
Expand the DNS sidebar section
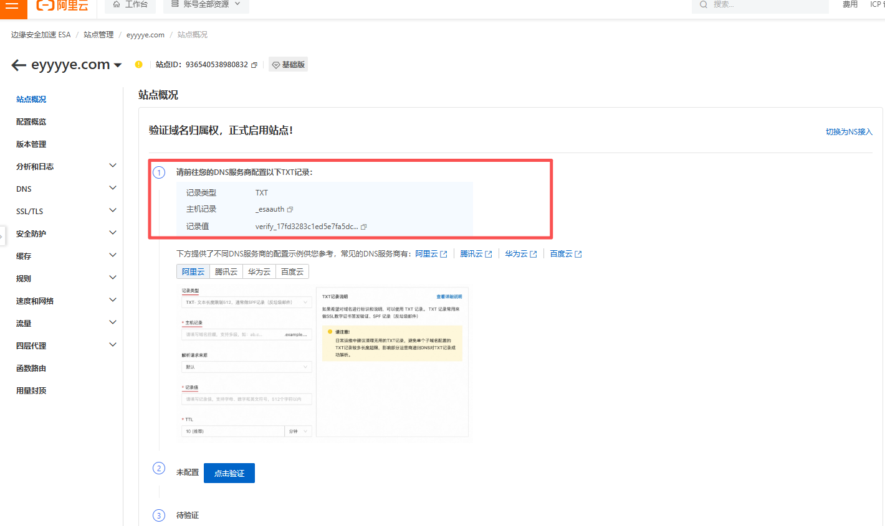click(x=113, y=188)
